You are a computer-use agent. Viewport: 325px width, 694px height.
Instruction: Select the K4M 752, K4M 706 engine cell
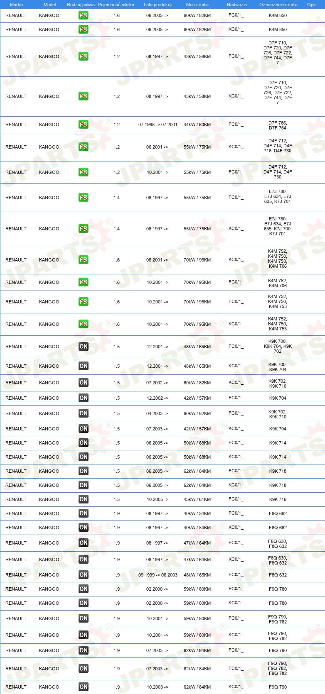pos(278,283)
